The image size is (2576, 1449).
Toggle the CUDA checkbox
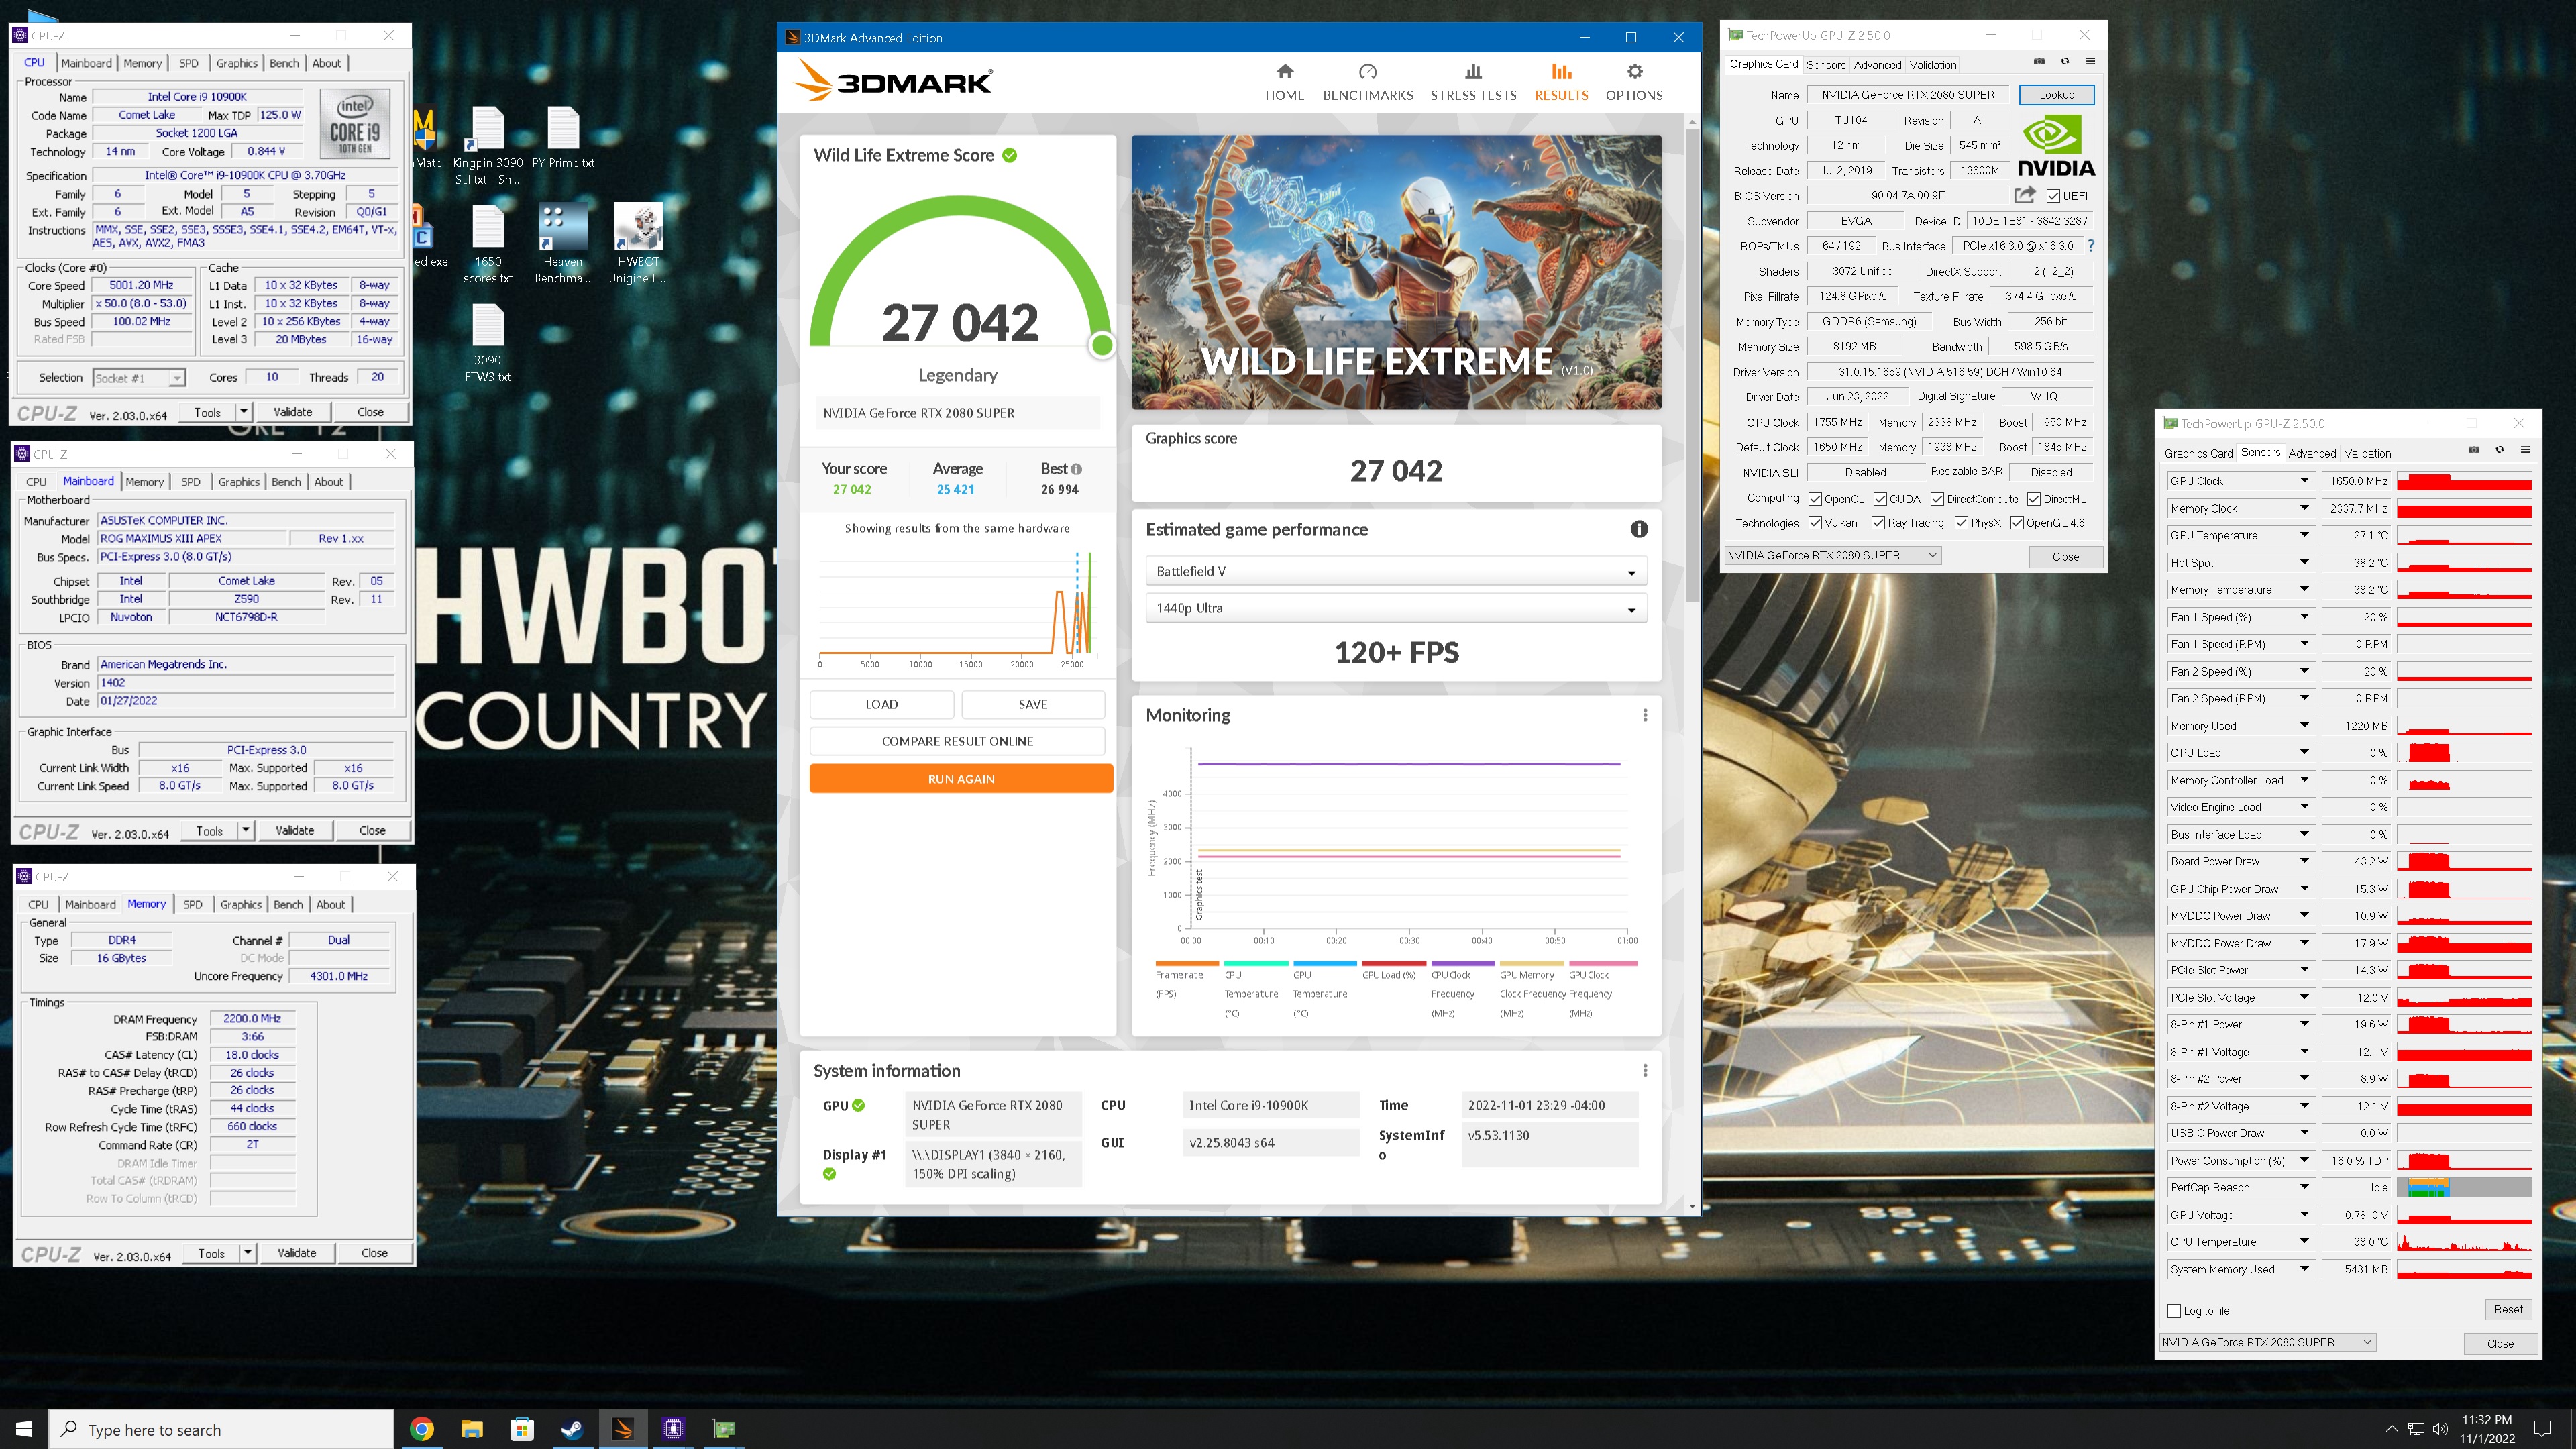coord(1880,499)
